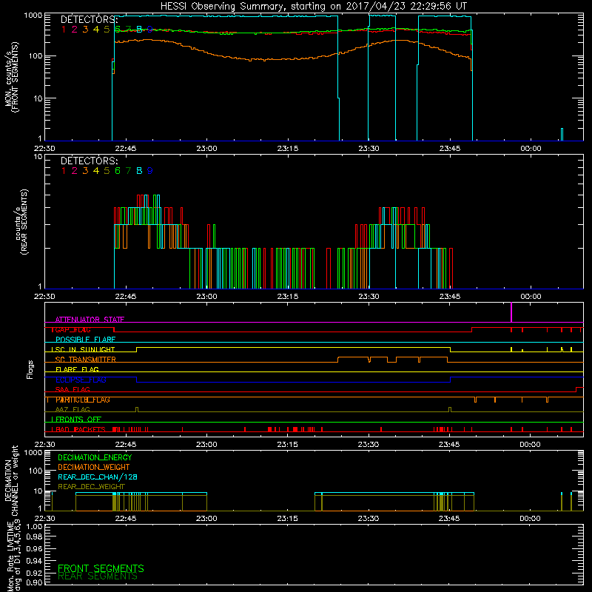This screenshot has height=592, width=592.
Task: Click the SC_IN_SUNLIGHT flag label
Action: tap(85, 349)
